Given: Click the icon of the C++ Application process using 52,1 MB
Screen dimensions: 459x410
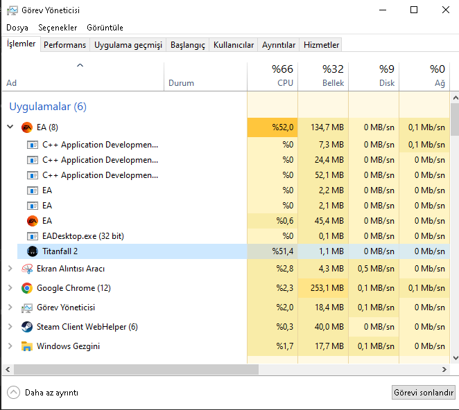Looking at the screenshot, I should [32, 175].
